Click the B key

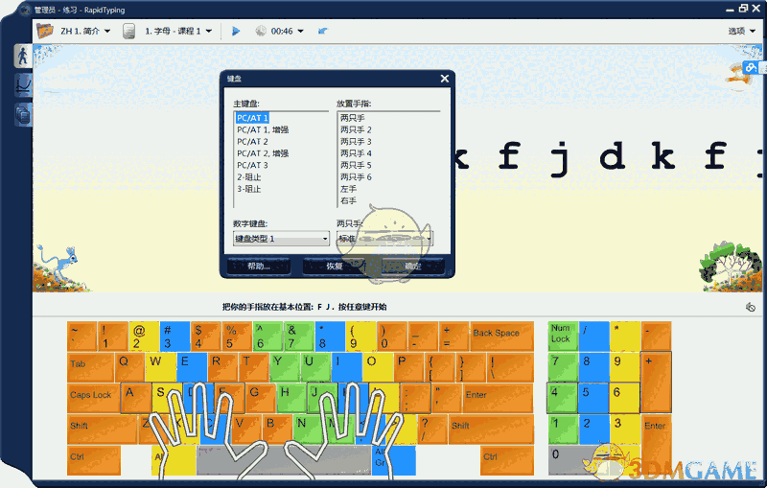pos(276,430)
